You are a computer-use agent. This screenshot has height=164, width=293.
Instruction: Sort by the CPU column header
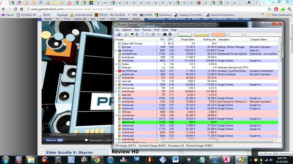point(170,39)
